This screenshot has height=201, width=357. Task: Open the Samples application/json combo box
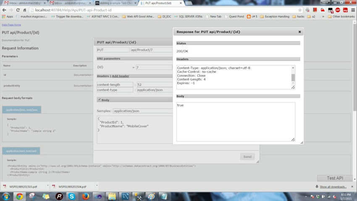pyautogui.click(x=142, y=111)
